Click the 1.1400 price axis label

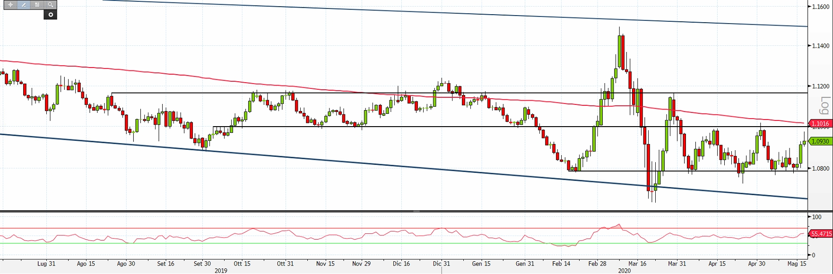[x=820, y=46]
